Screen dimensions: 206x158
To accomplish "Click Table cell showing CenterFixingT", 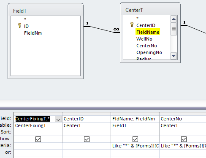I will [38, 125].
